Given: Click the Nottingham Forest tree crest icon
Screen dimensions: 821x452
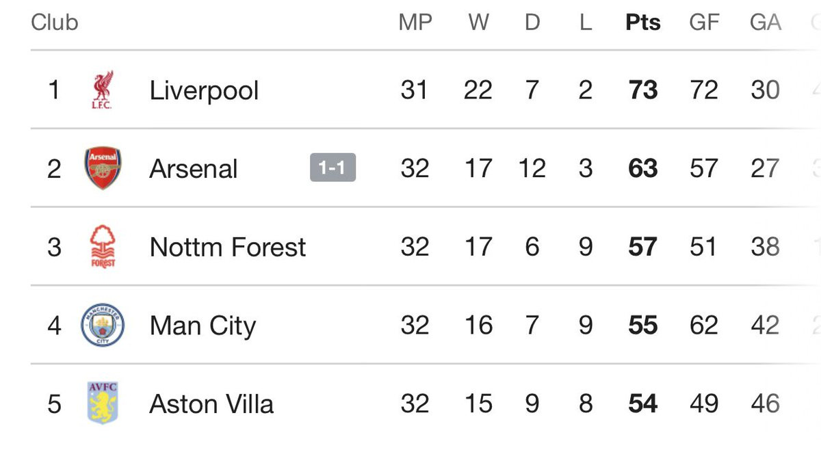Looking at the screenshot, I should pos(103,247).
